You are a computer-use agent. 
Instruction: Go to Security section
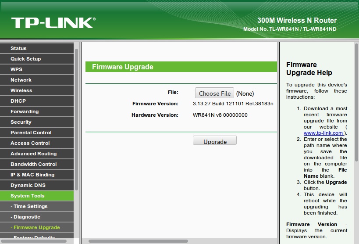click(37, 122)
